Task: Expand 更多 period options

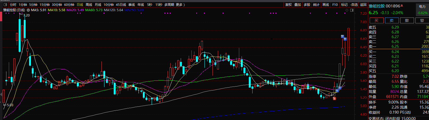Action: click(180, 5)
